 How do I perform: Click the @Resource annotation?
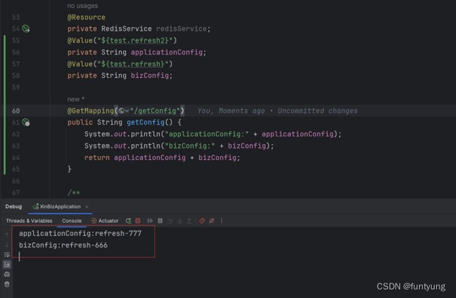[86, 17]
